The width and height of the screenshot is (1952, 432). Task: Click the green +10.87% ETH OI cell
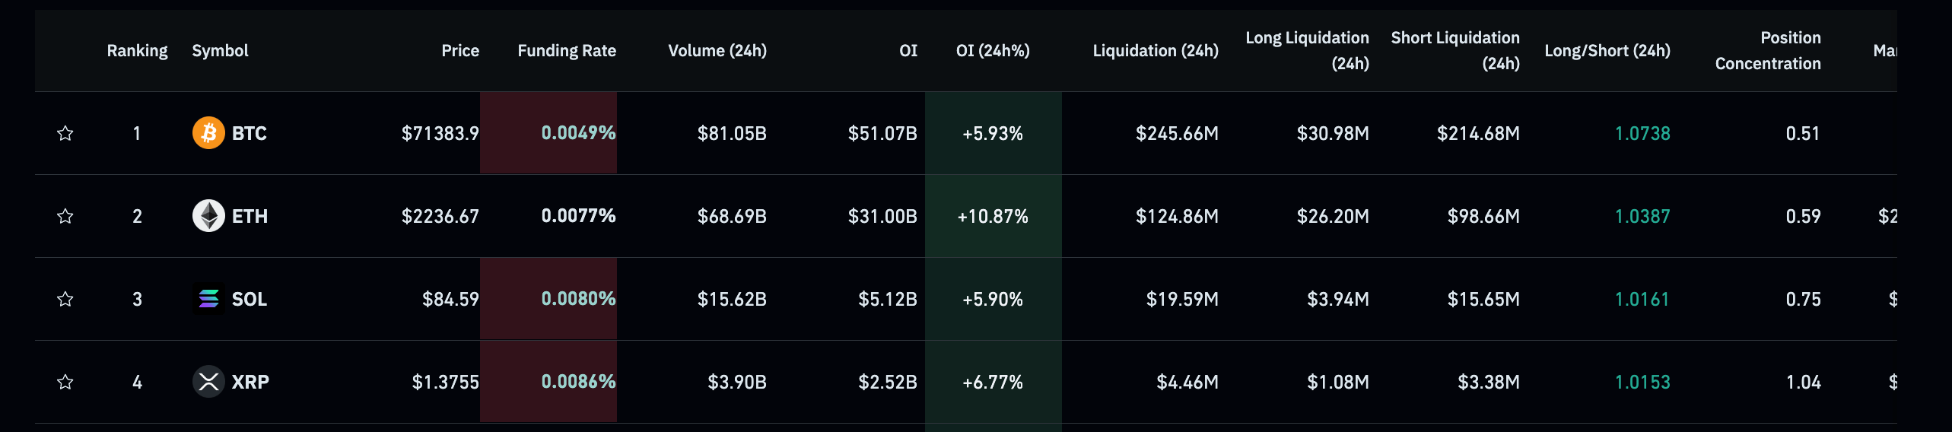(x=992, y=217)
